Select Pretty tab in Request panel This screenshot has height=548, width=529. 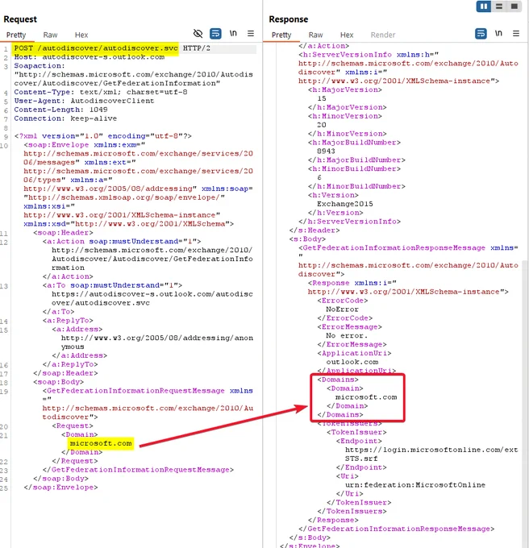tap(16, 35)
